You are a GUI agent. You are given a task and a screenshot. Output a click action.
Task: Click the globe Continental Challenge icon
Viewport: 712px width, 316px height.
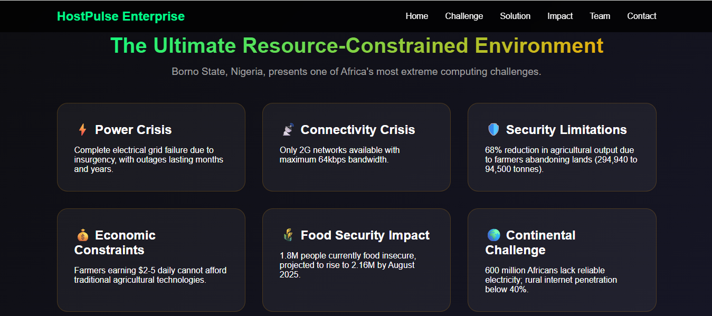pos(493,235)
